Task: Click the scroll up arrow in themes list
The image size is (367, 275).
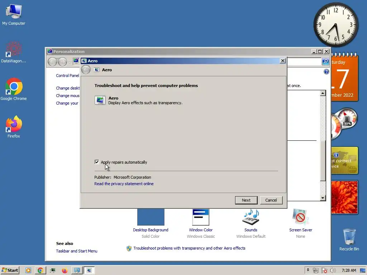Action: coord(323,93)
